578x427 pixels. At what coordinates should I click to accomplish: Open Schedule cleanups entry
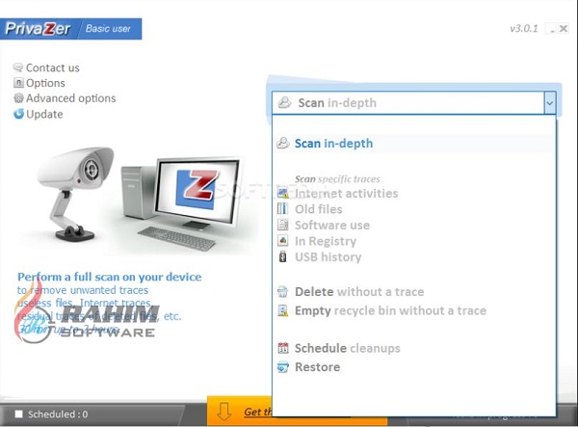tap(347, 348)
